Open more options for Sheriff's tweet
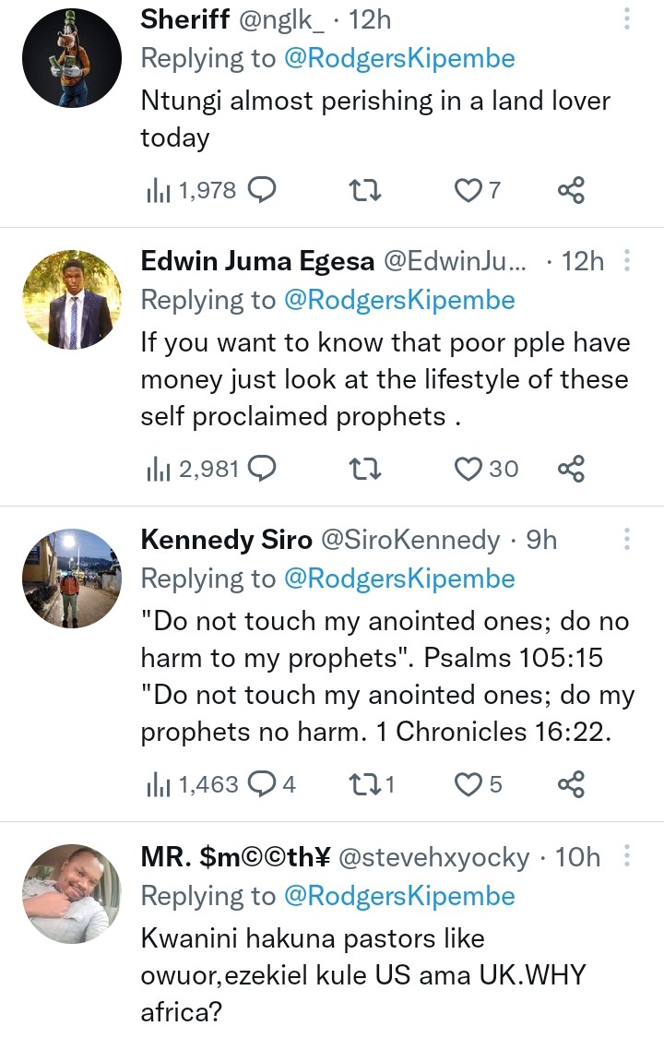The width and height of the screenshot is (664, 1038). tap(627, 20)
